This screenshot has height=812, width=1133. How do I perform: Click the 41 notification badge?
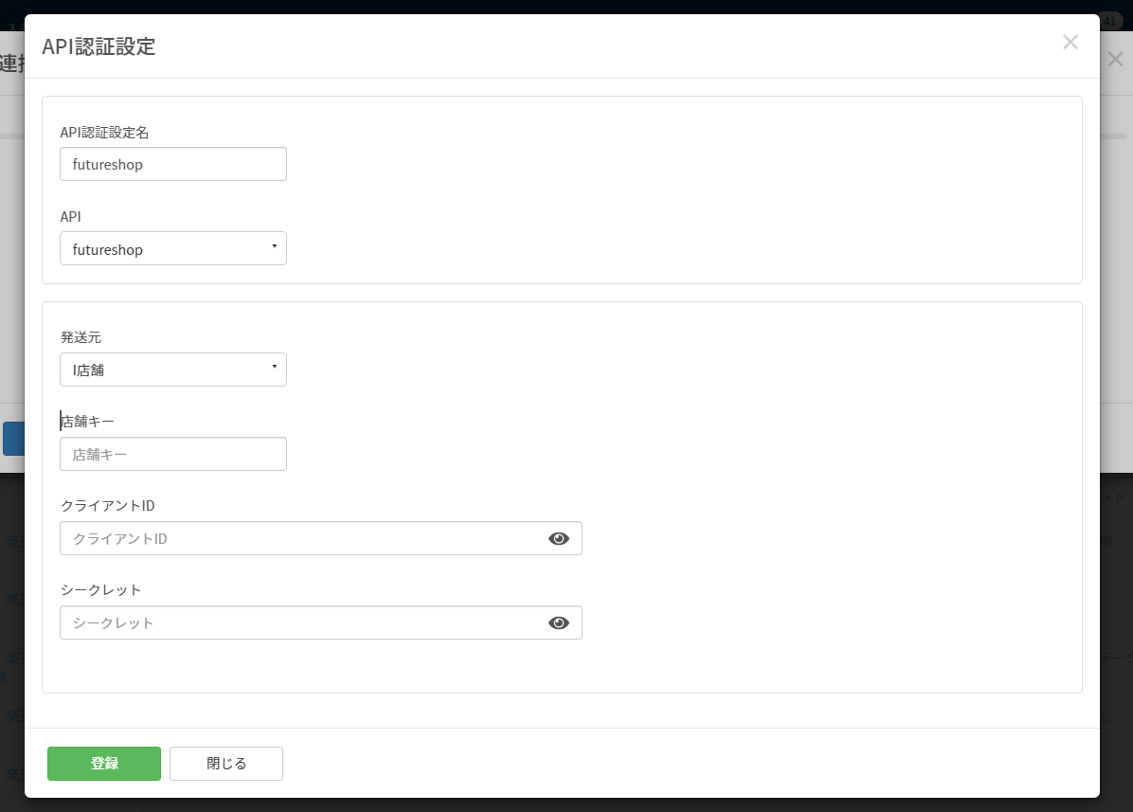[x=1110, y=22]
